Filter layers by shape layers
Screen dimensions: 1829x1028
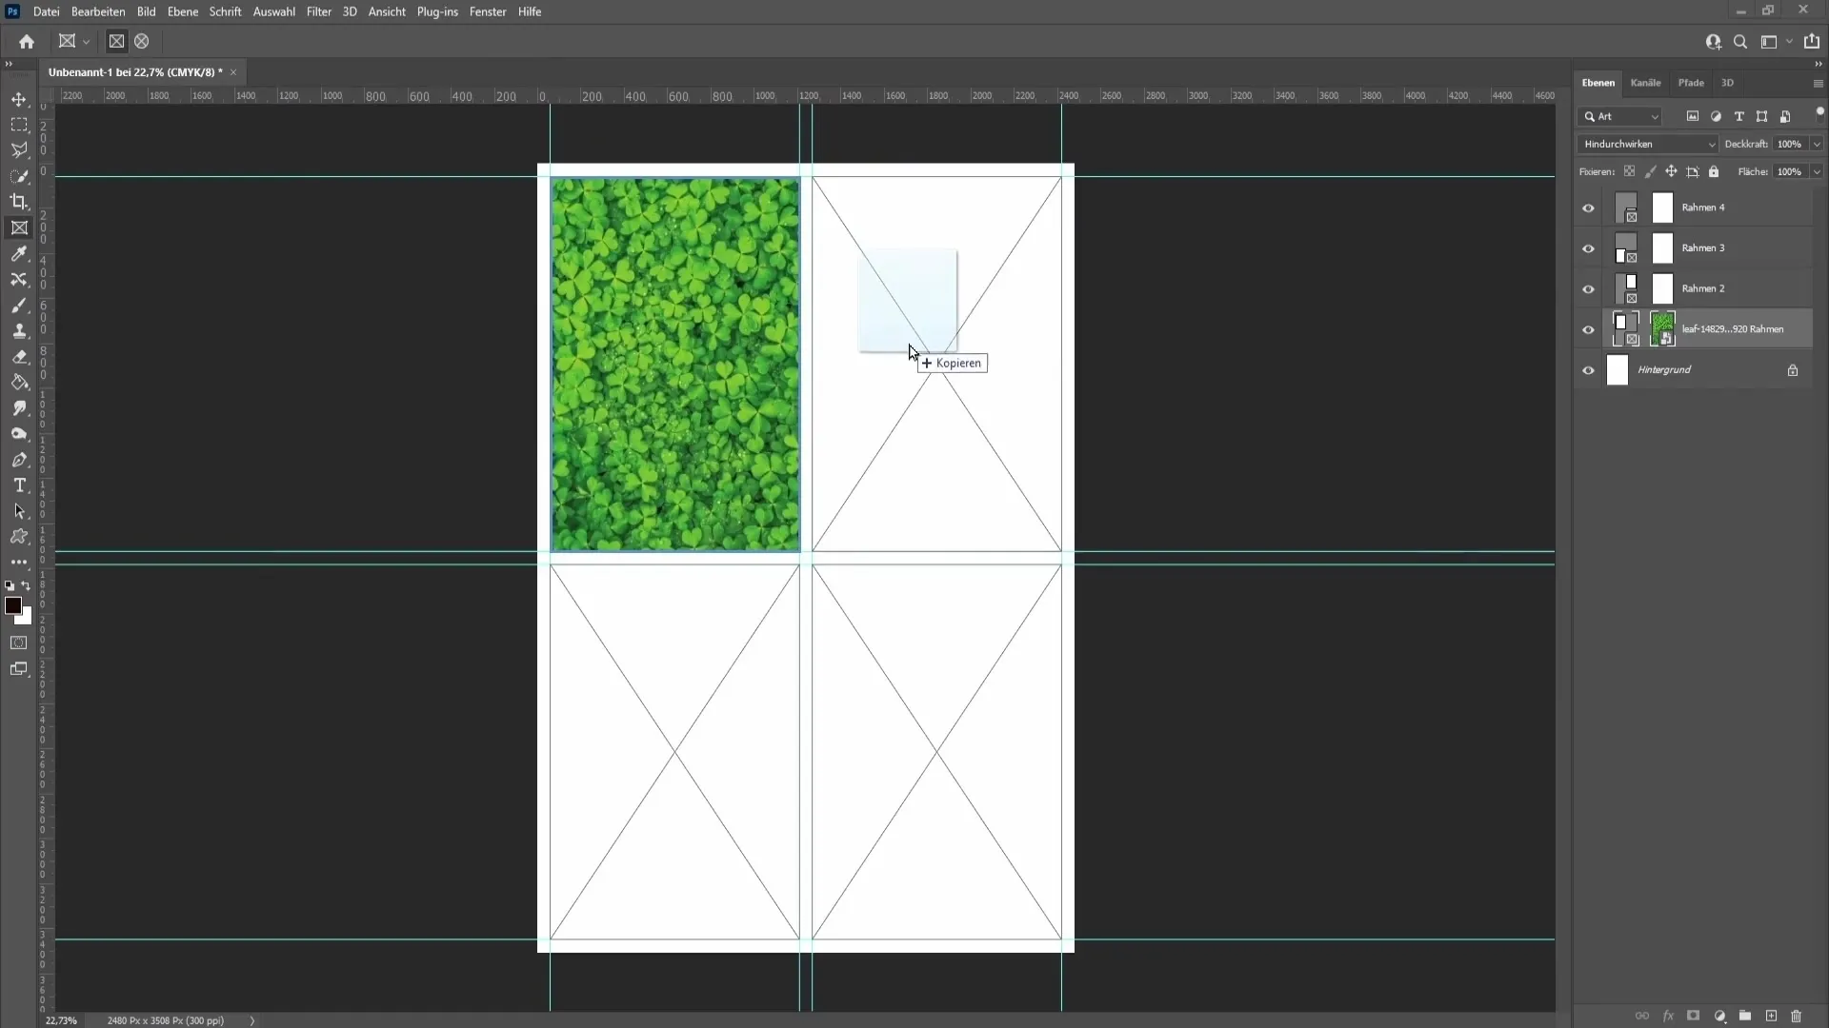pos(1761,116)
